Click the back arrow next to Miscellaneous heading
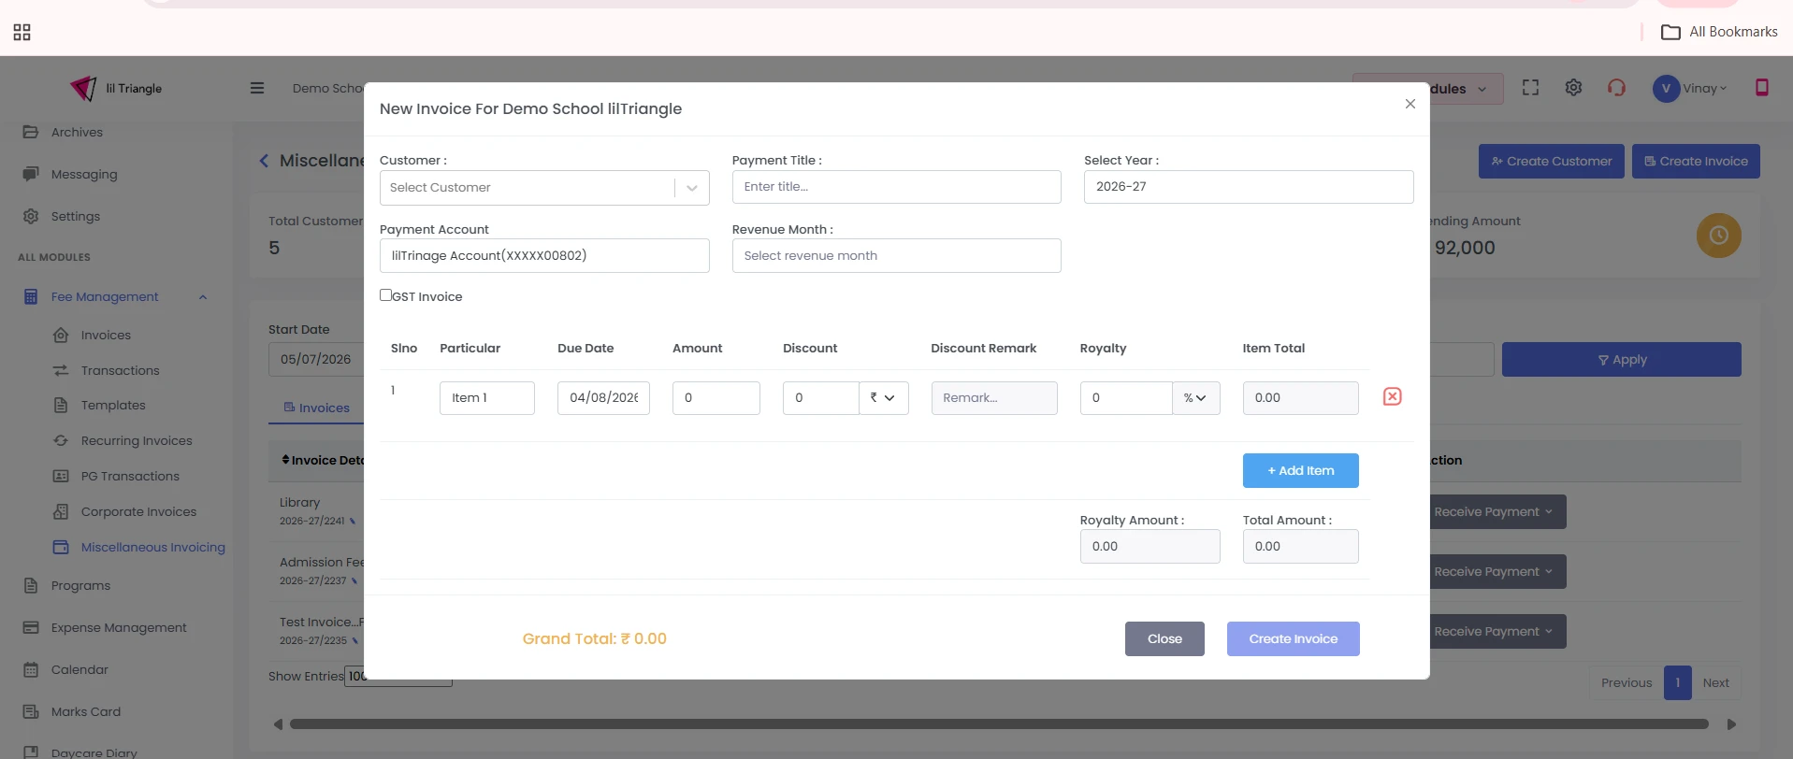This screenshot has height=759, width=1793. (264, 161)
